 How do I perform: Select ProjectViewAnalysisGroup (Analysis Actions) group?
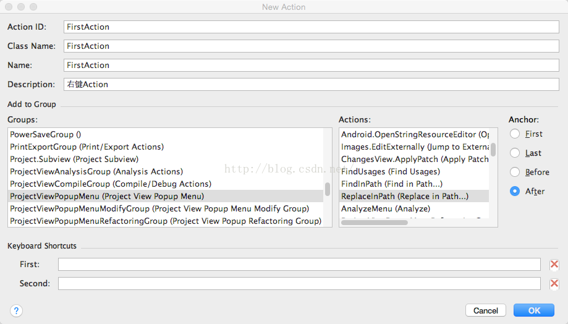[x=166, y=171]
